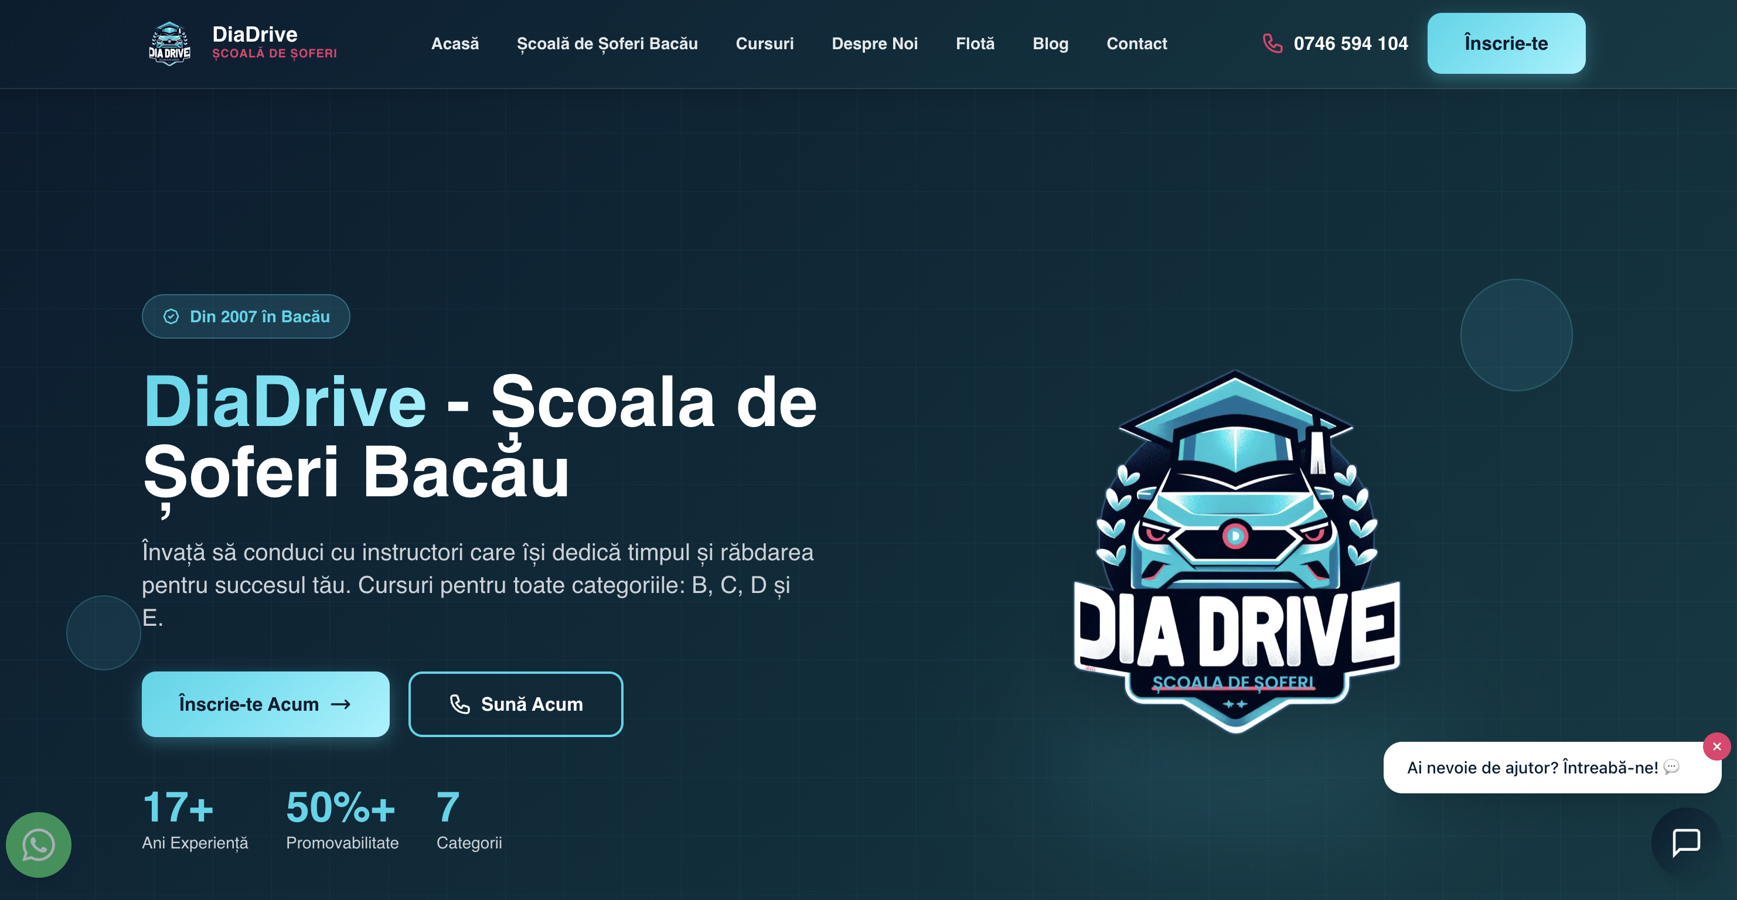Image resolution: width=1737 pixels, height=900 pixels.
Task: Click the checkmark icon on Din 2007 badge
Action: coord(172,315)
